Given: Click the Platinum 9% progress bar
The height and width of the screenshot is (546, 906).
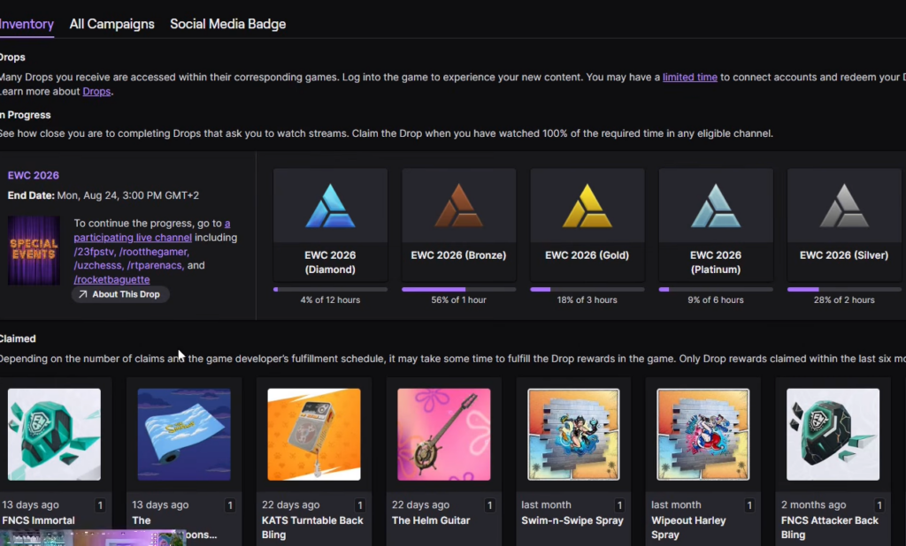Looking at the screenshot, I should coord(715,289).
